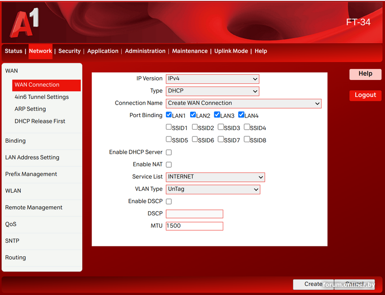This screenshot has height=295, width=385.
Task: Open Remote Management section in sidebar
Action: click(34, 208)
